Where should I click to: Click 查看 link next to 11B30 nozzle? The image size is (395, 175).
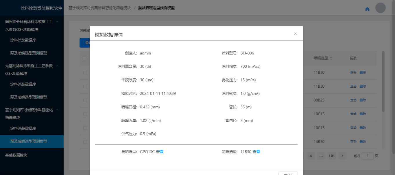256,152
